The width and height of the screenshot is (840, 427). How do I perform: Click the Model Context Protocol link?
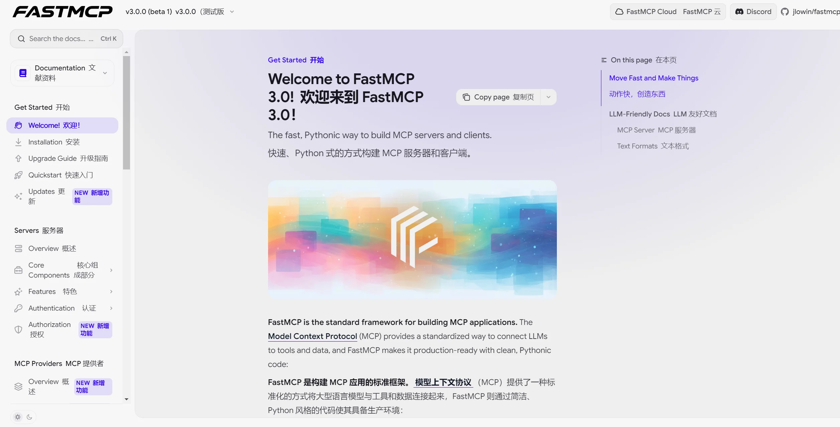(312, 336)
